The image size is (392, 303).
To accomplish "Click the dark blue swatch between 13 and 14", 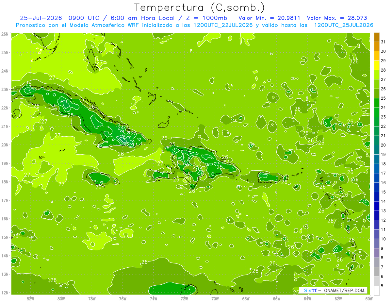I will pos(377,206).
